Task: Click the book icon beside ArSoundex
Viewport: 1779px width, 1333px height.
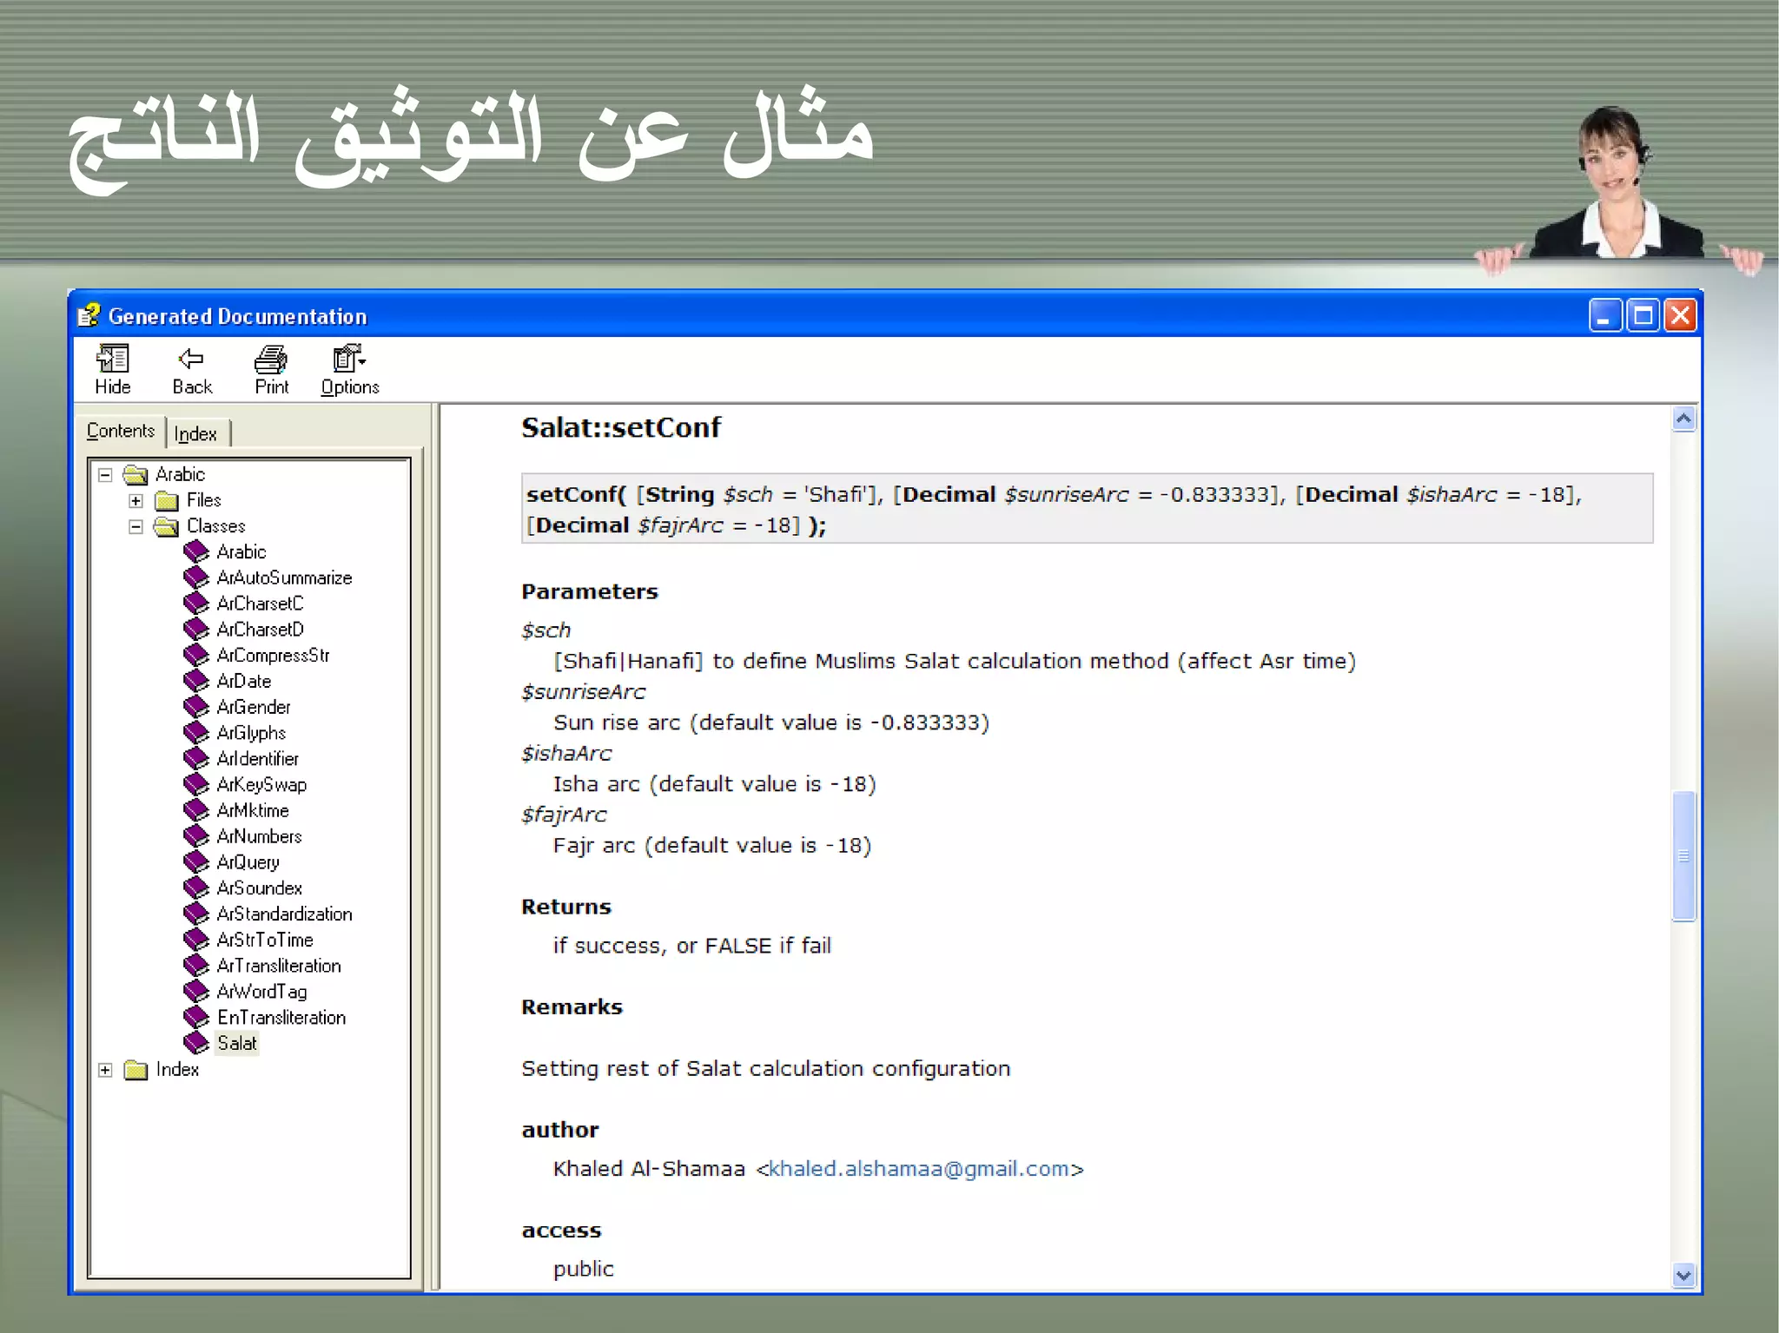Action: click(x=196, y=888)
